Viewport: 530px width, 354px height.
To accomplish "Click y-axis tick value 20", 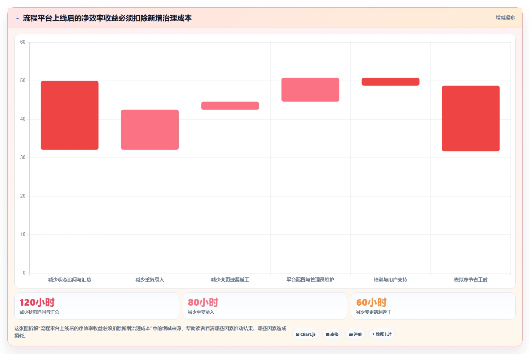I will (23, 196).
